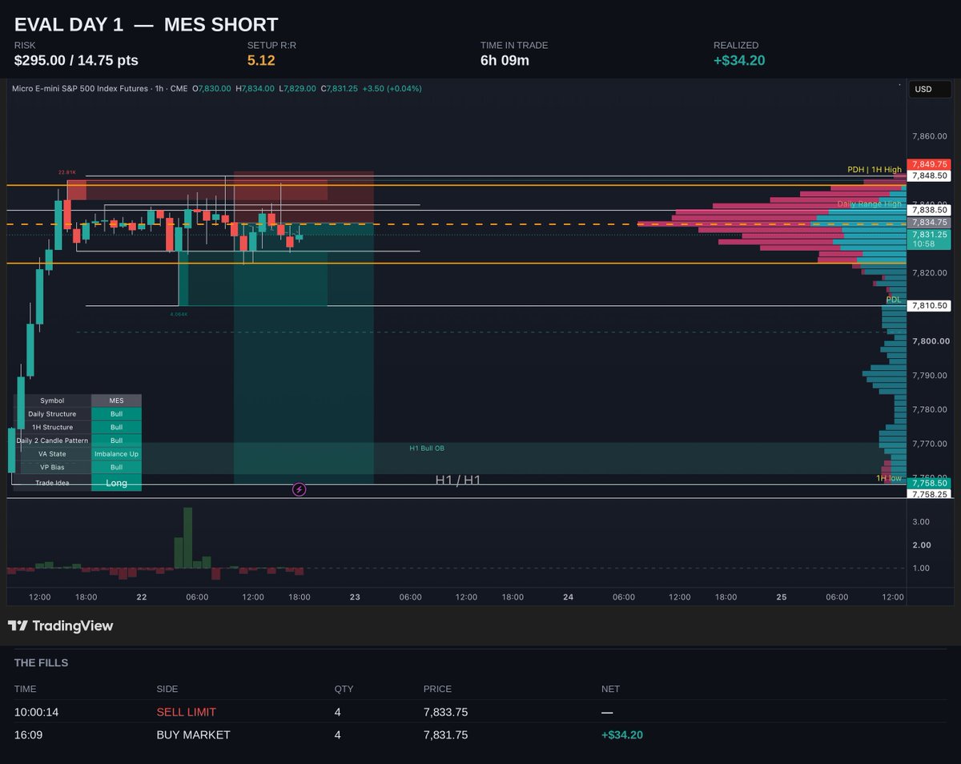Viewport: 961px width, 764px height.
Task: Click the '25' date label on time axis
Action: tap(782, 597)
